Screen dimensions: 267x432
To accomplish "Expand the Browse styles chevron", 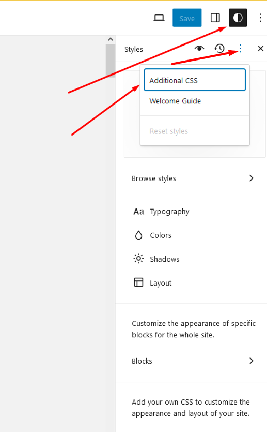I will 251,178.
